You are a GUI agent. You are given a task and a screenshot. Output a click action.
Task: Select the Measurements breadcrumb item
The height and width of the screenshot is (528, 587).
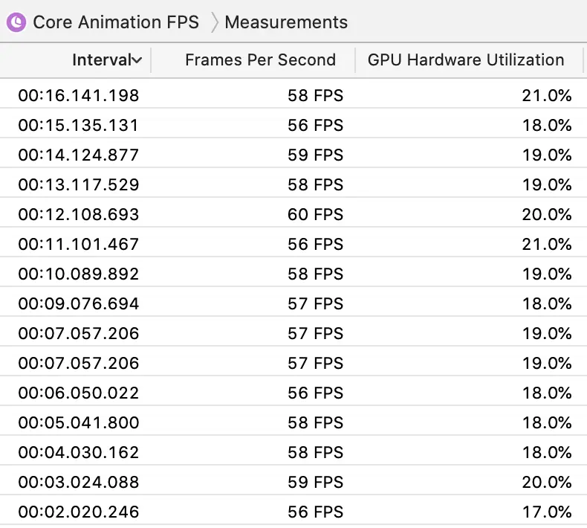(x=286, y=22)
